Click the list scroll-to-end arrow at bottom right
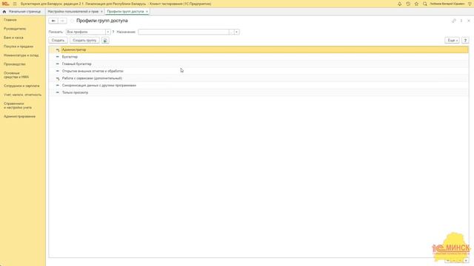 [x=466, y=260]
